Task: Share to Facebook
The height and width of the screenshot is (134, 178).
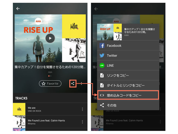Action: [x=128, y=46]
